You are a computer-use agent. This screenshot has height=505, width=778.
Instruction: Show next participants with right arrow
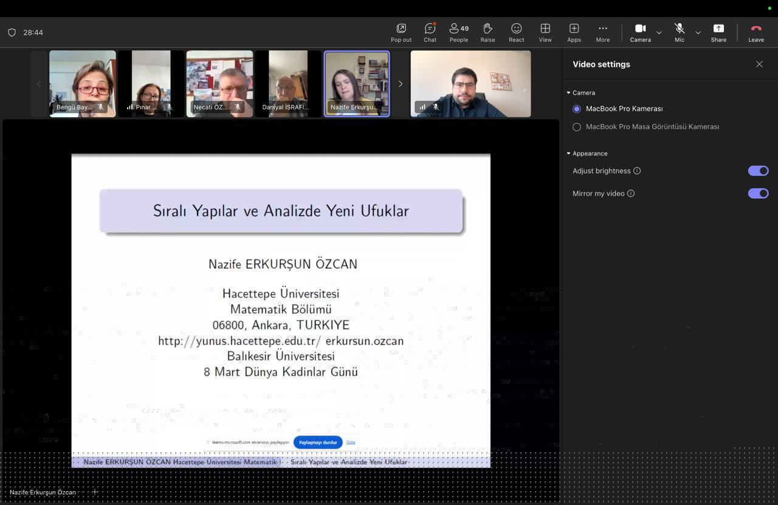click(x=400, y=84)
